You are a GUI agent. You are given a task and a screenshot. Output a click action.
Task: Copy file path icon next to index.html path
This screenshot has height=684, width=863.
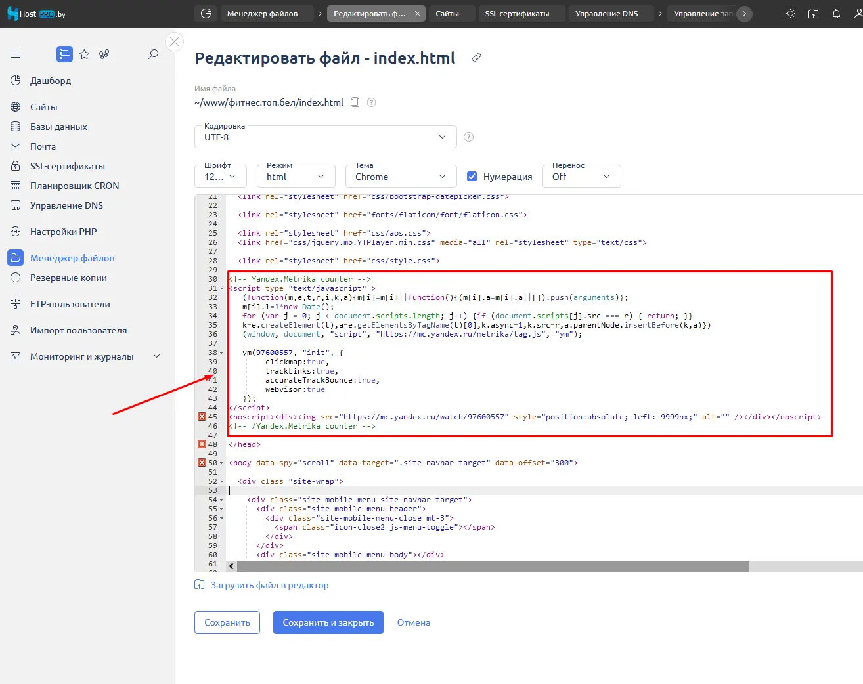(355, 102)
